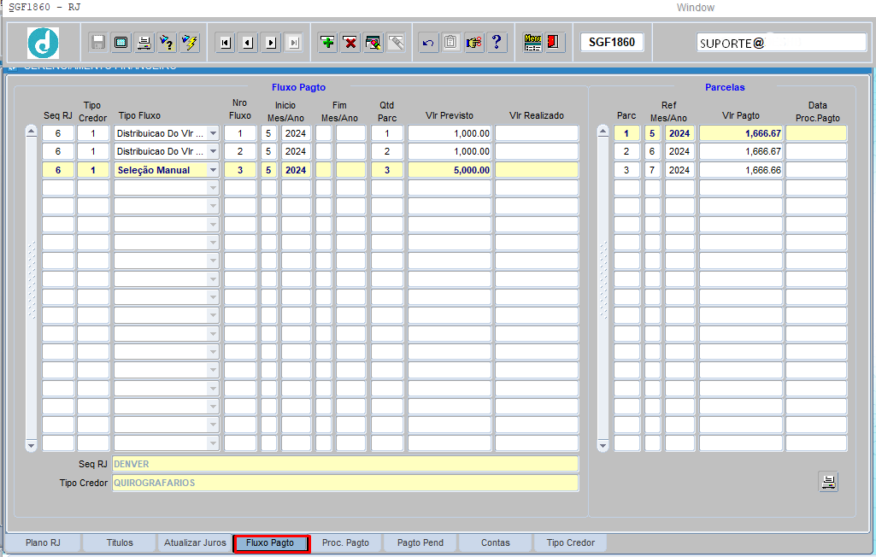Click the print button under Parcelas table

click(x=828, y=482)
